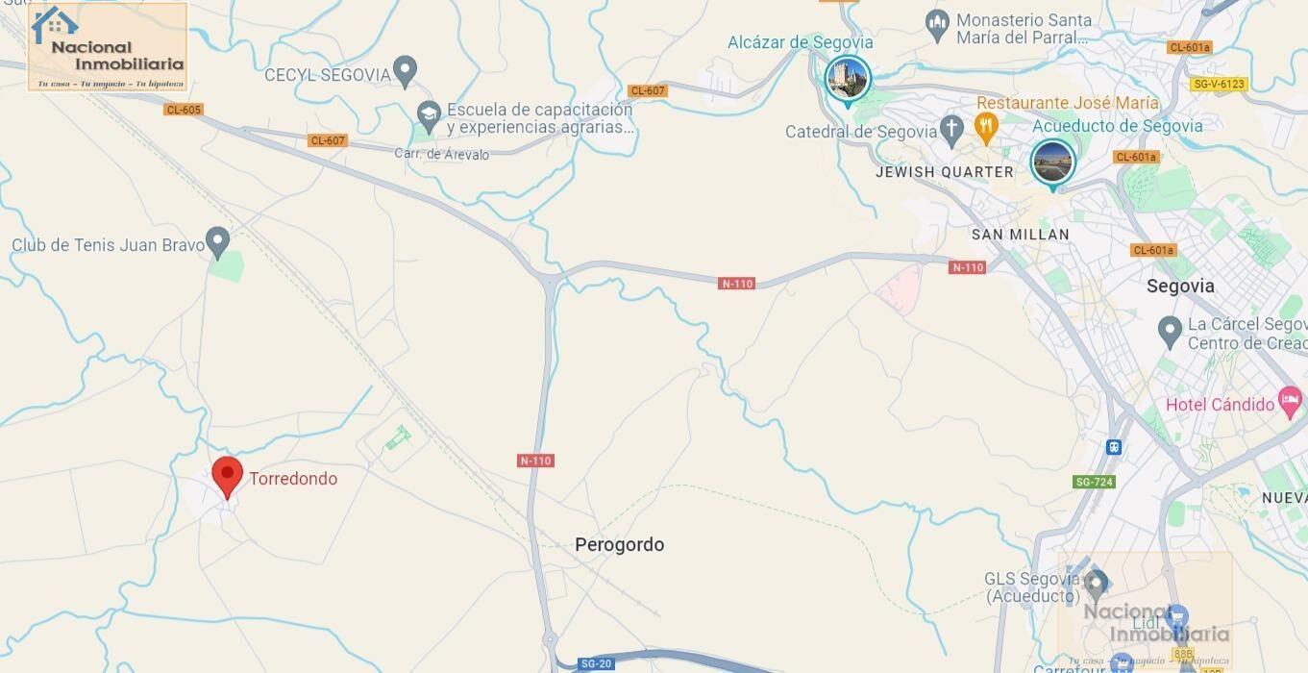Viewport: 1308px width, 673px height.
Task: Click the Torredondo place name label
Action: click(293, 478)
